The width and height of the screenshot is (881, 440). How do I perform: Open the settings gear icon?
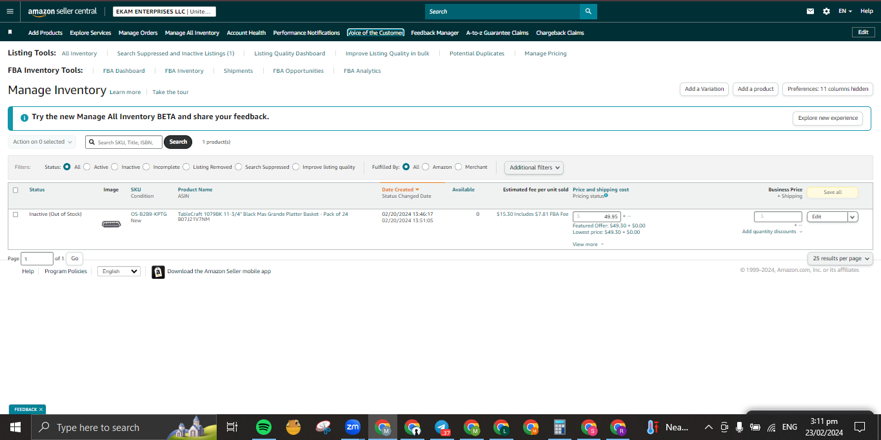point(826,12)
